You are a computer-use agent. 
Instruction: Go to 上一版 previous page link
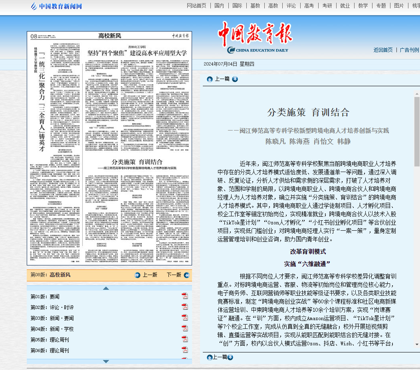click(x=150, y=275)
